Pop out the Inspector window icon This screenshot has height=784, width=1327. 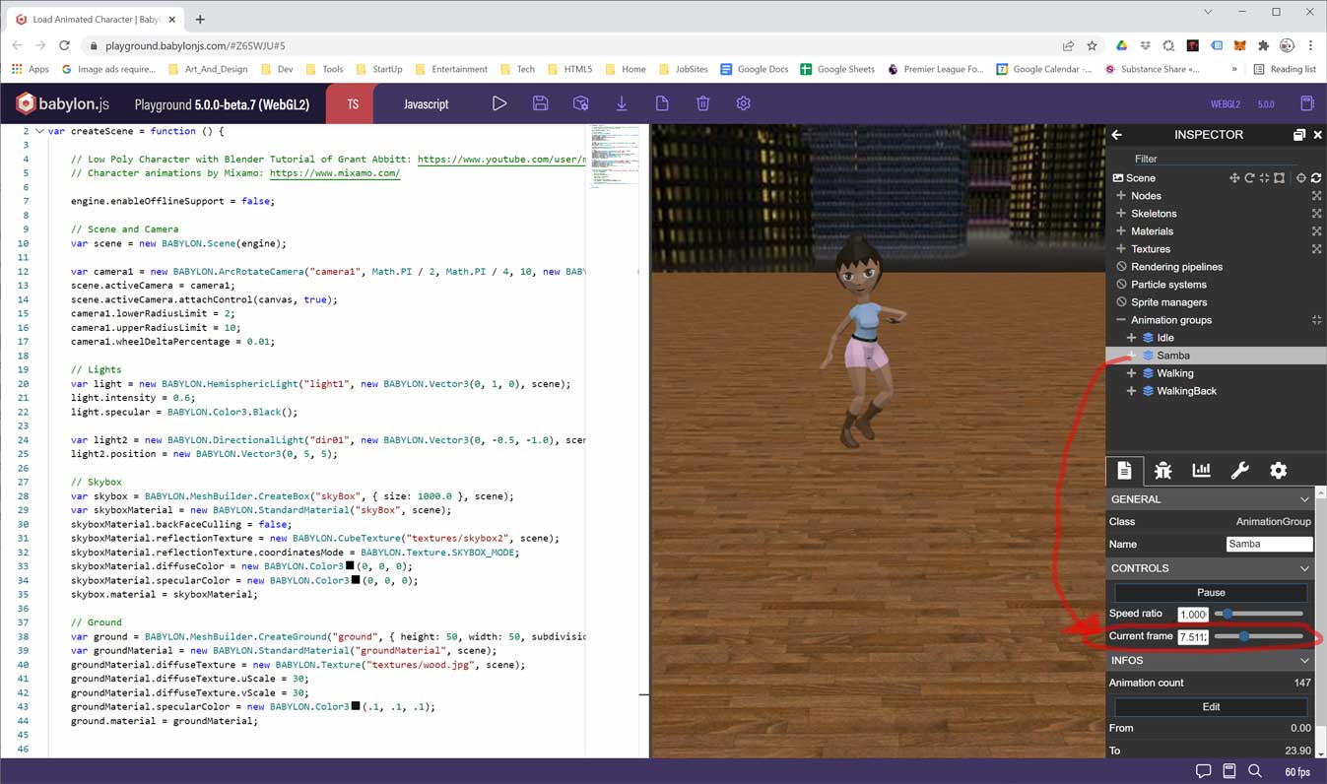[x=1299, y=135]
